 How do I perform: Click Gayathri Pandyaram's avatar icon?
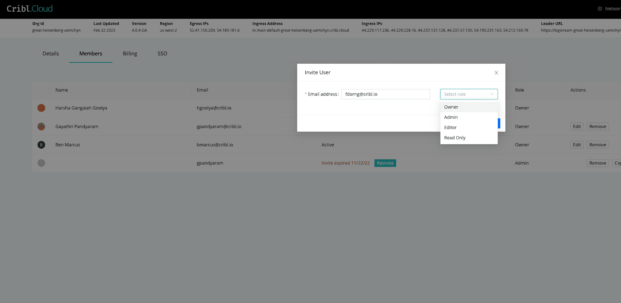41,126
